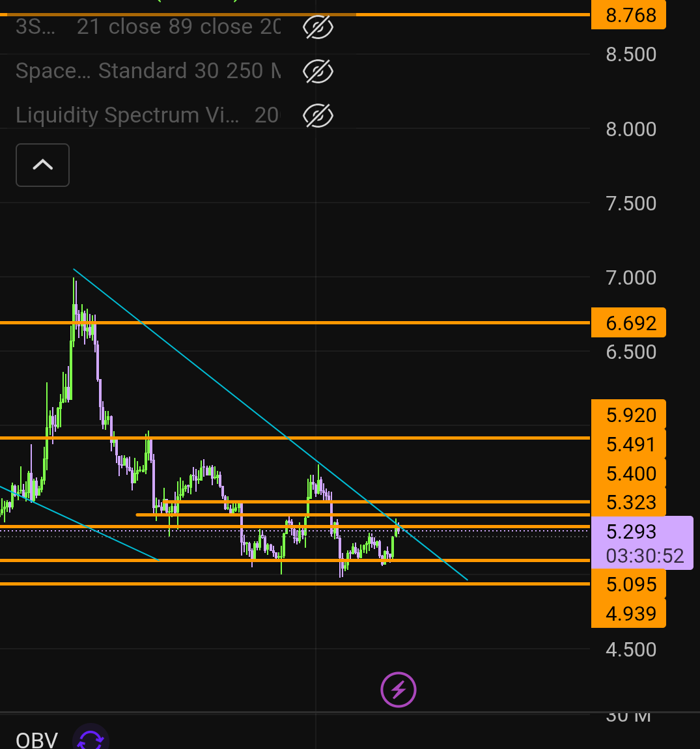Screen dimensions: 700x749
Task: Click the current price 5.293 countdown label
Action: click(642, 543)
